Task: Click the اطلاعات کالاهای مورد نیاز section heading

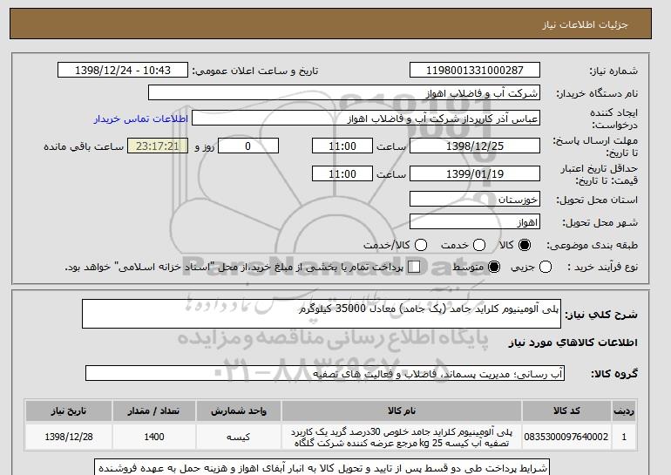Action: [x=573, y=343]
